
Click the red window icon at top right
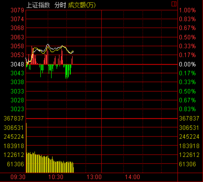coord(174,4)
